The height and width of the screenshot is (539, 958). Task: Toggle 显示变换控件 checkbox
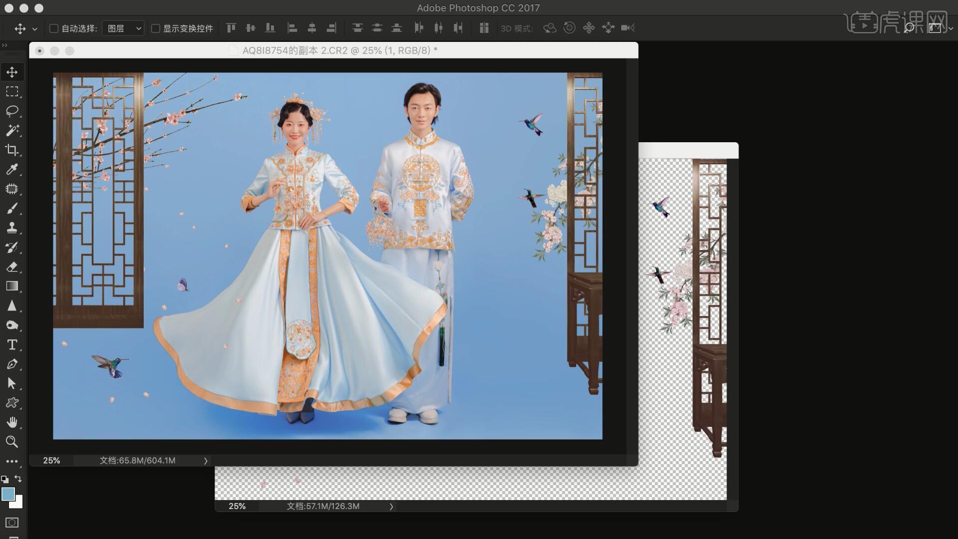[x=156, y=28]
